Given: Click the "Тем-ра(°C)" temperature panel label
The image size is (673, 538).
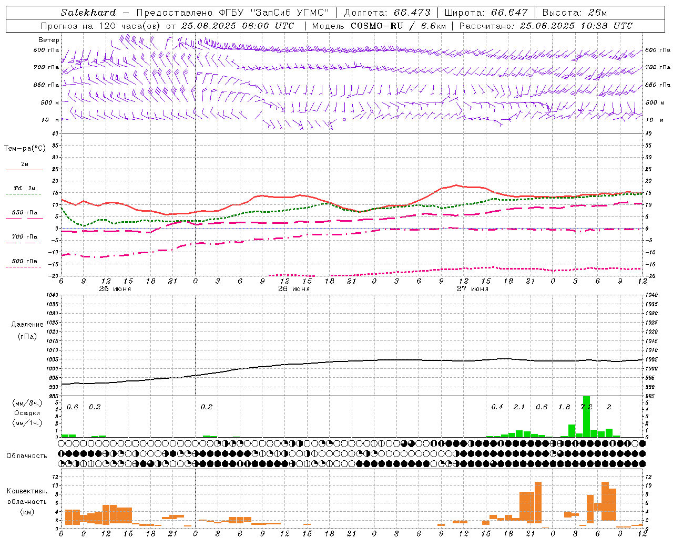Looking at the screenshot, I should 25,148.
